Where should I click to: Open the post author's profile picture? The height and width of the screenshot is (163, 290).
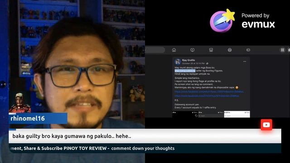pos(178,62)
